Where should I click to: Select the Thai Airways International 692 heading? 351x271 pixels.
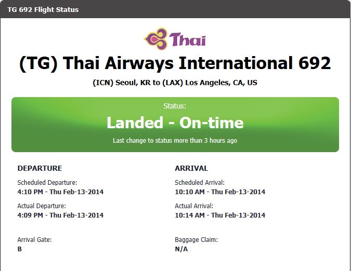point(175,63)
